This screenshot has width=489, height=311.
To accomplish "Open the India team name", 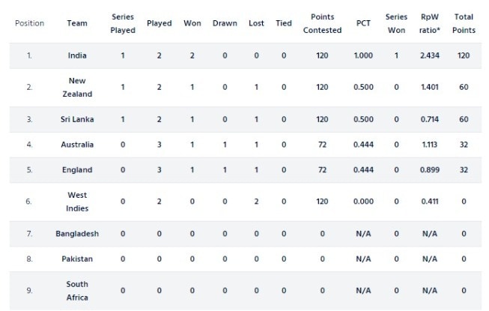I will coord(77,55).
